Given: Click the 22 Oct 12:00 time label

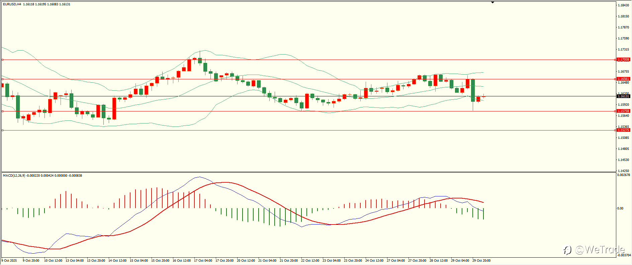Looking at the screenshot, I should 310,261.
